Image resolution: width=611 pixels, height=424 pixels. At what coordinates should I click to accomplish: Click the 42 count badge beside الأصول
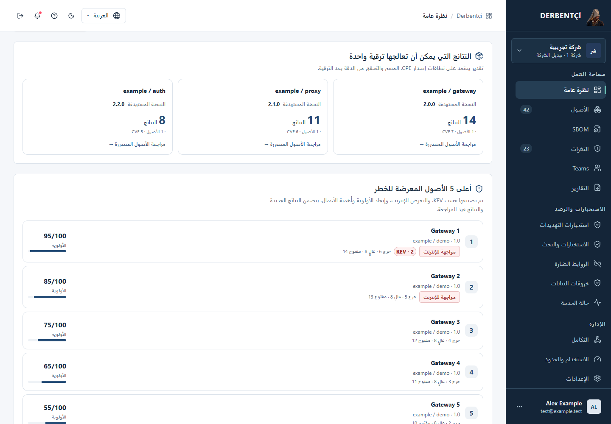click(526, 110)
